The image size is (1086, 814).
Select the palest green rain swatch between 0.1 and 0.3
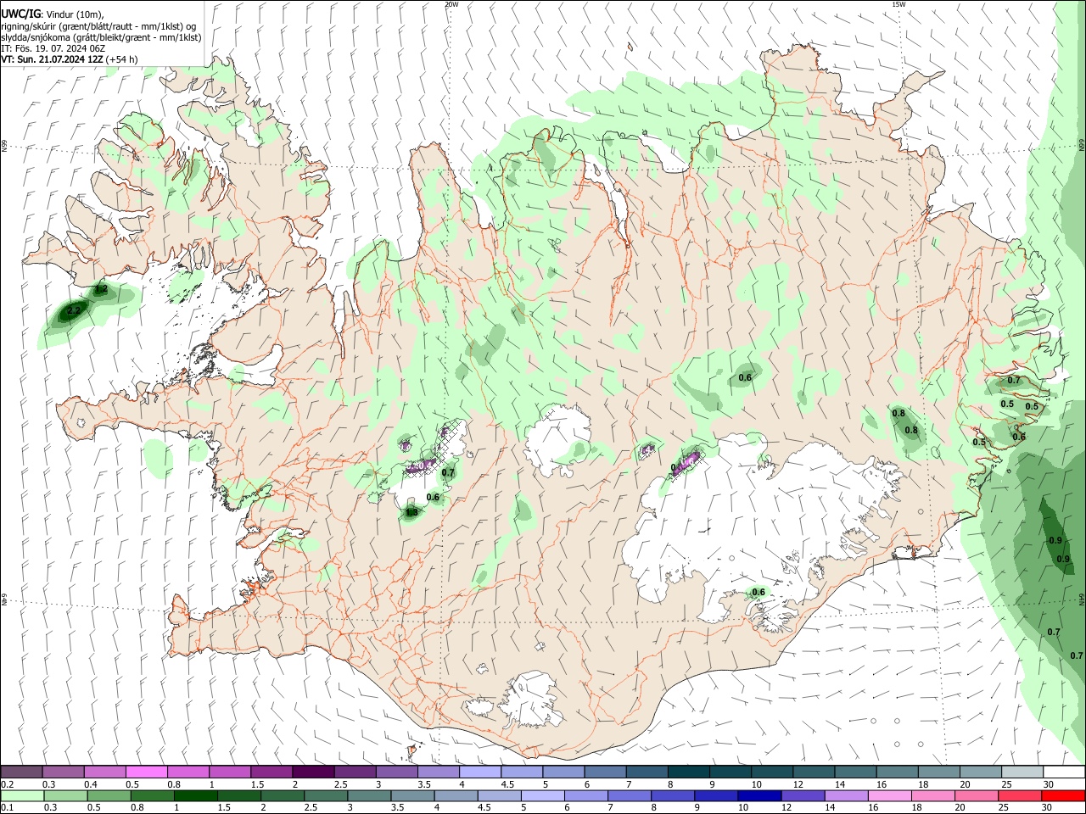[23, 795]
